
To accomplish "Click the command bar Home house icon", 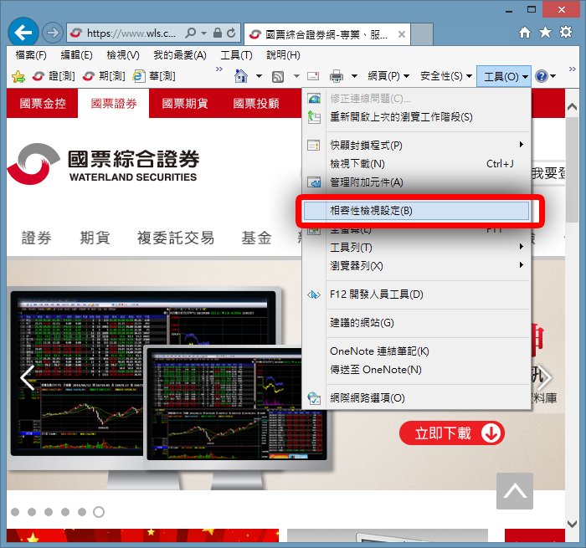I will [x=241, y=76].
